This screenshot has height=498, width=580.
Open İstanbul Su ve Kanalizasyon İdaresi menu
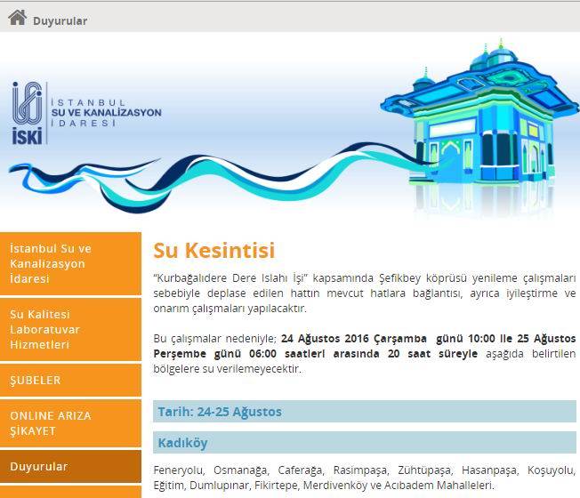(70, 263)
